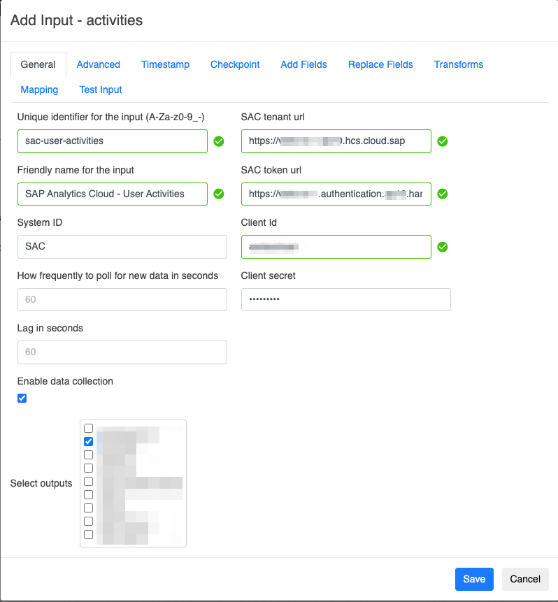This screenshot has width=558, height=602.
Task: Uncheck the second checked output in list
Action: 89,441
